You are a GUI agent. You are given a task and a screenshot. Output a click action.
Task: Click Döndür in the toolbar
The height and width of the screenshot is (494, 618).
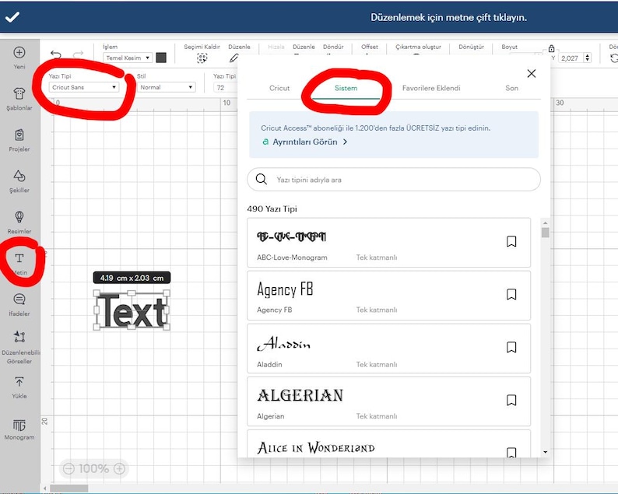click(x=333, y=47)
